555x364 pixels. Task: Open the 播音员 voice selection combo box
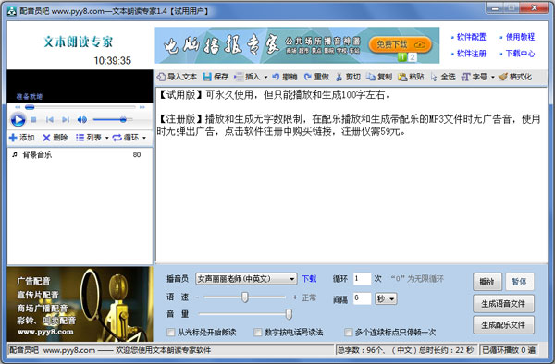coord(246,279)
